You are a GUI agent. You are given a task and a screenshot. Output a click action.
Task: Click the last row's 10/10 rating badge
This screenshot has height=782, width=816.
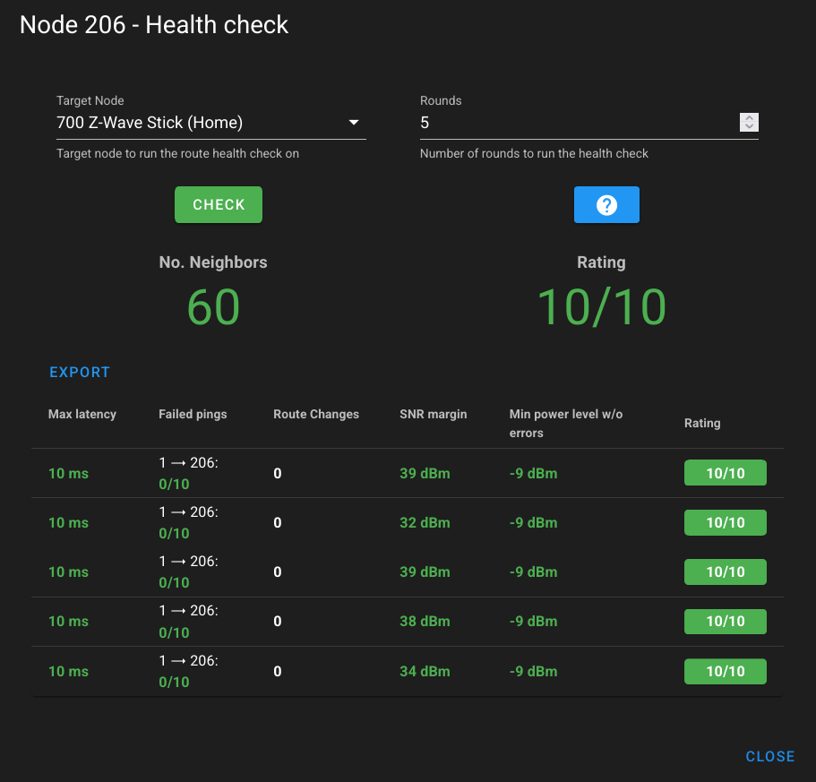tap(725, 671)
